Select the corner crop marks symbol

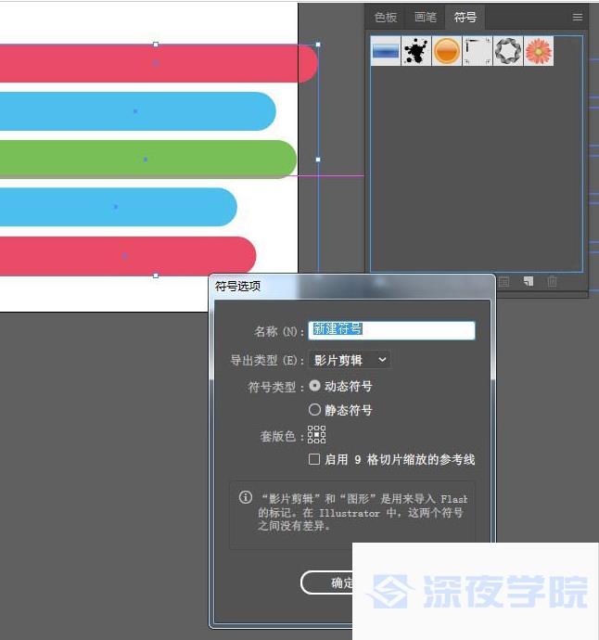coord(478,51)
